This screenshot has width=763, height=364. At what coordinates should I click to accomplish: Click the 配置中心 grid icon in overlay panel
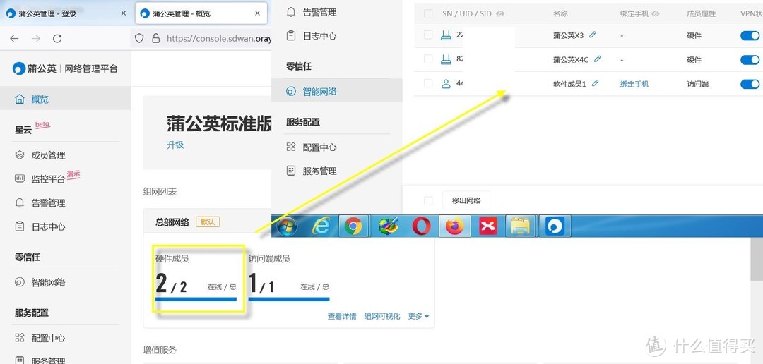point(291,147)
